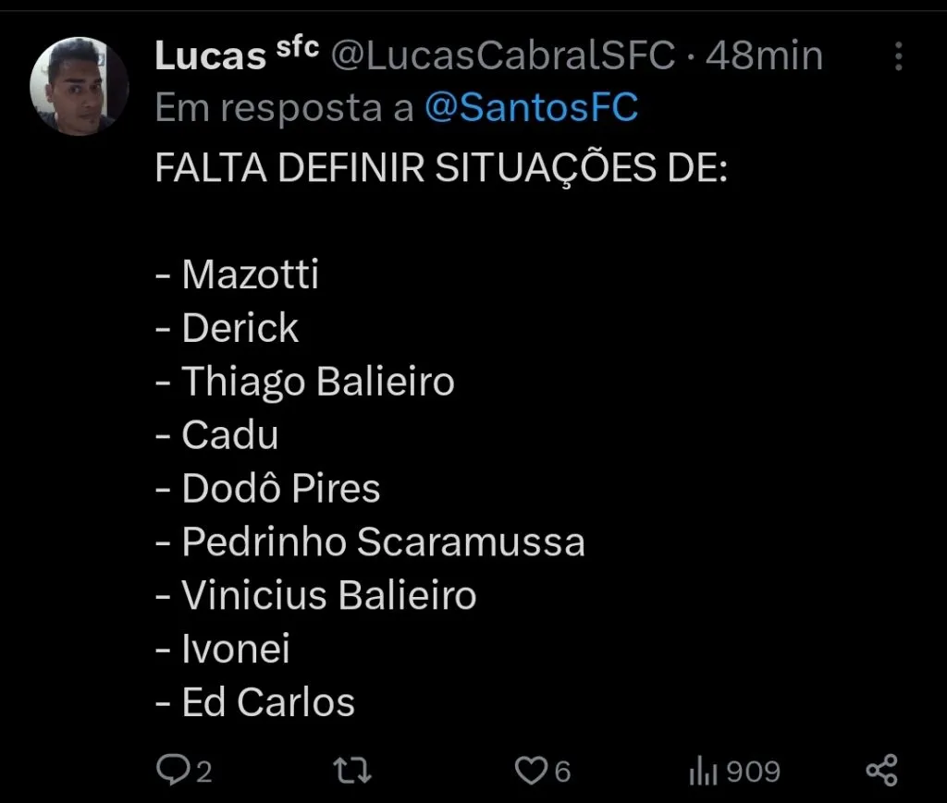The image size is (947, 803).
Task: Open the three-dot more options menu
Action: click(898, 57)
